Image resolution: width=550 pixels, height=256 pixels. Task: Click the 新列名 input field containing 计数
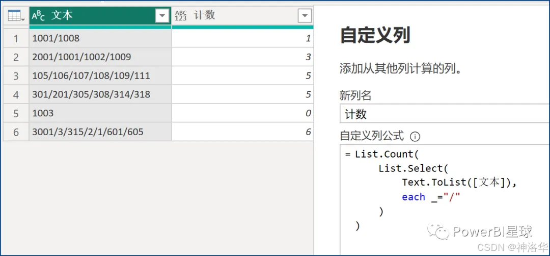pos(445,114)
